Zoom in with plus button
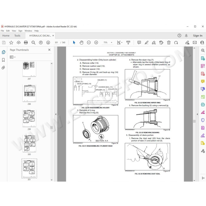The width and height of the screenshot is (206, 206). tap(96, 43)
